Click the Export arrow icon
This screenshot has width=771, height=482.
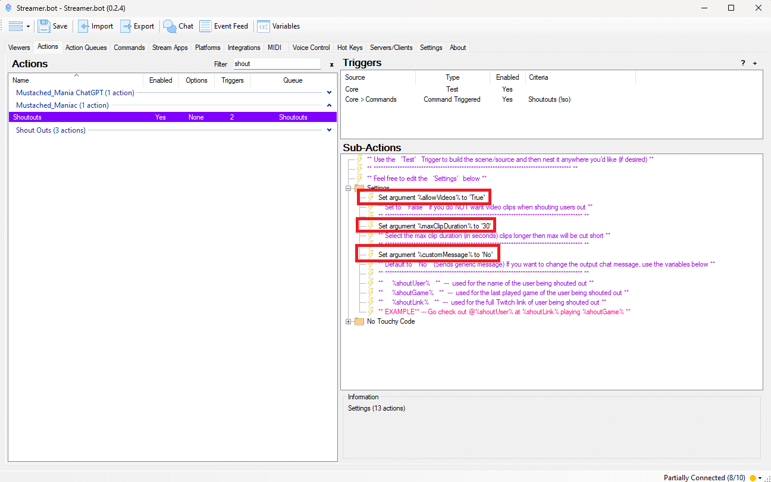pos(126,26)
